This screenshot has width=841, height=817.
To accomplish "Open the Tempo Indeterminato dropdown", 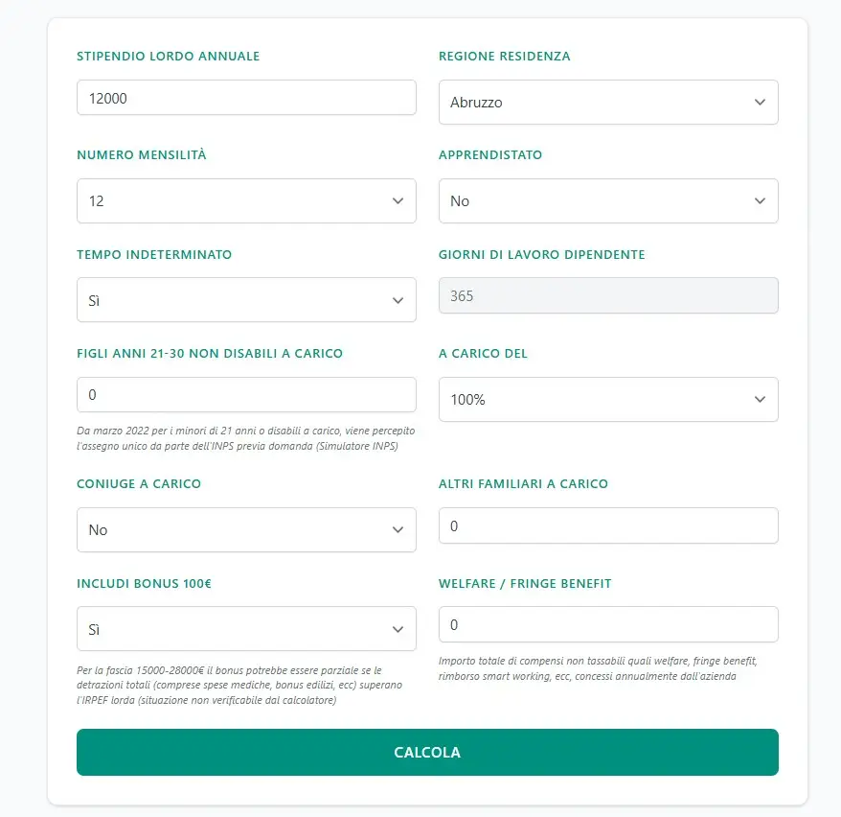I will [246, 300].
